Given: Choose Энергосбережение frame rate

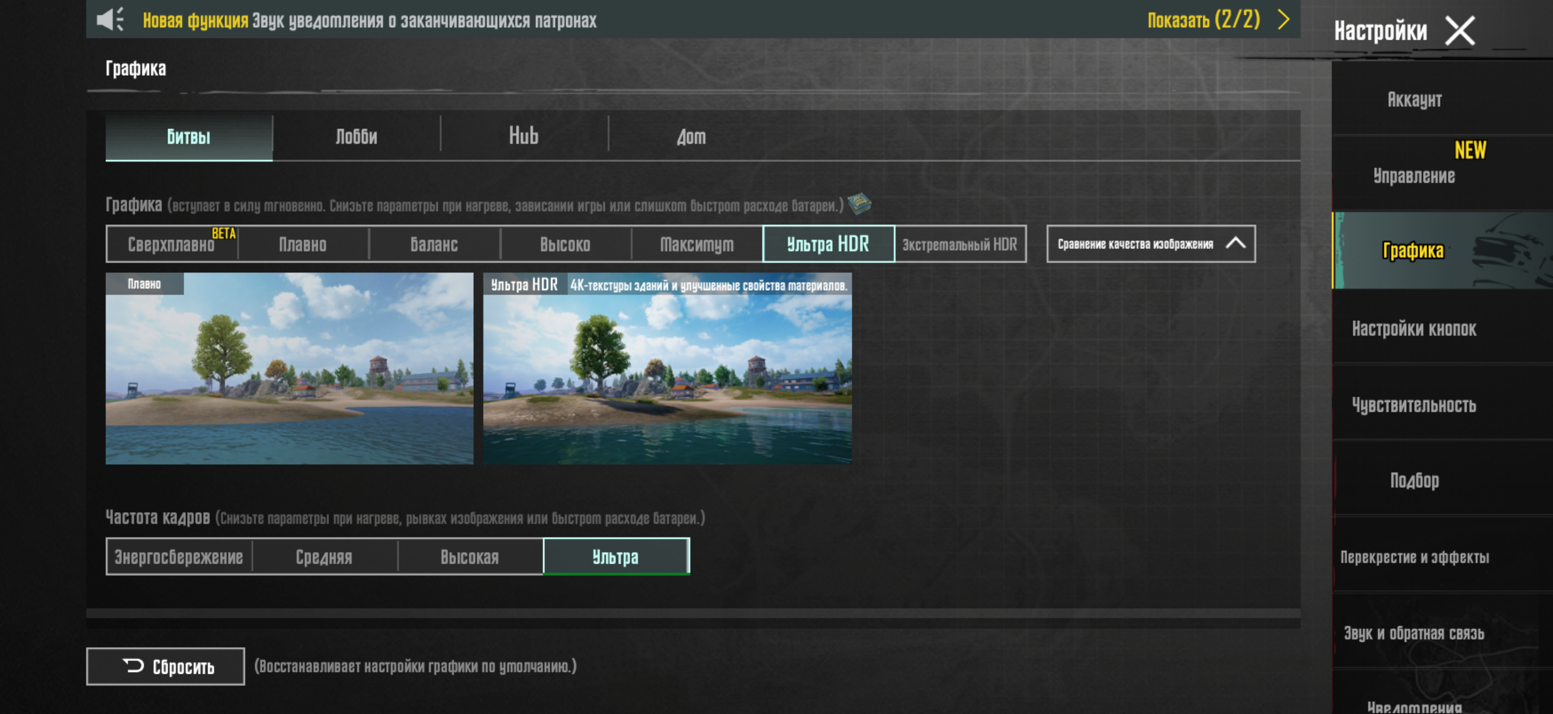Looking at the screenshot, I should [179, 557].
